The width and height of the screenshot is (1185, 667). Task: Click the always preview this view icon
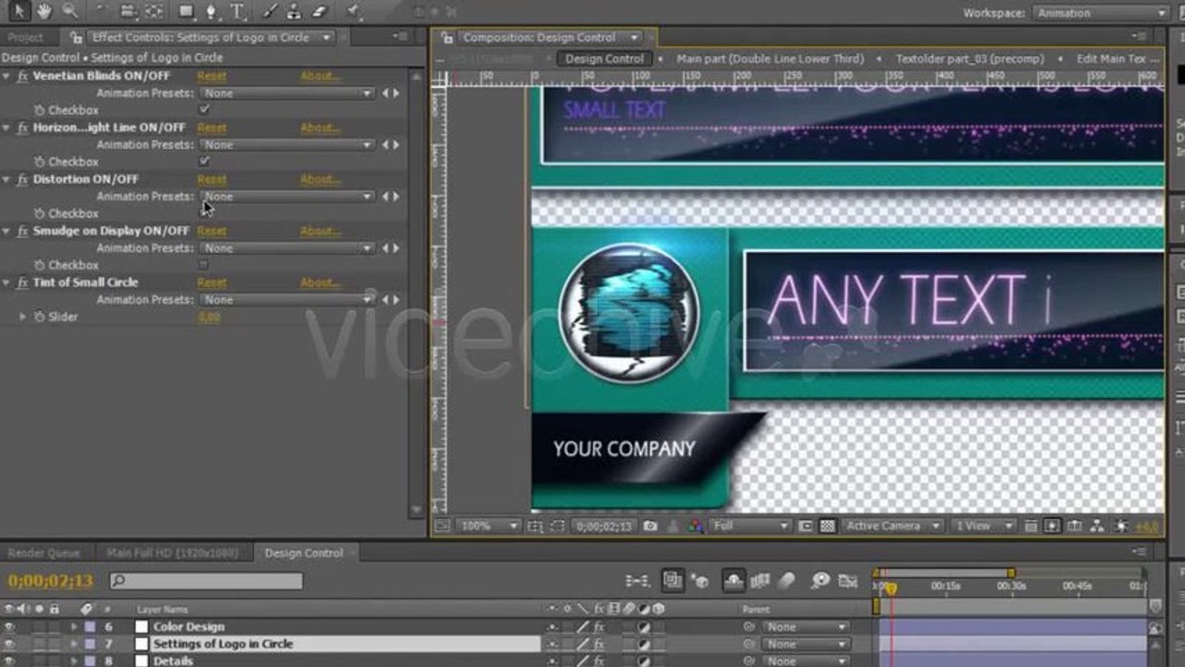443,525
